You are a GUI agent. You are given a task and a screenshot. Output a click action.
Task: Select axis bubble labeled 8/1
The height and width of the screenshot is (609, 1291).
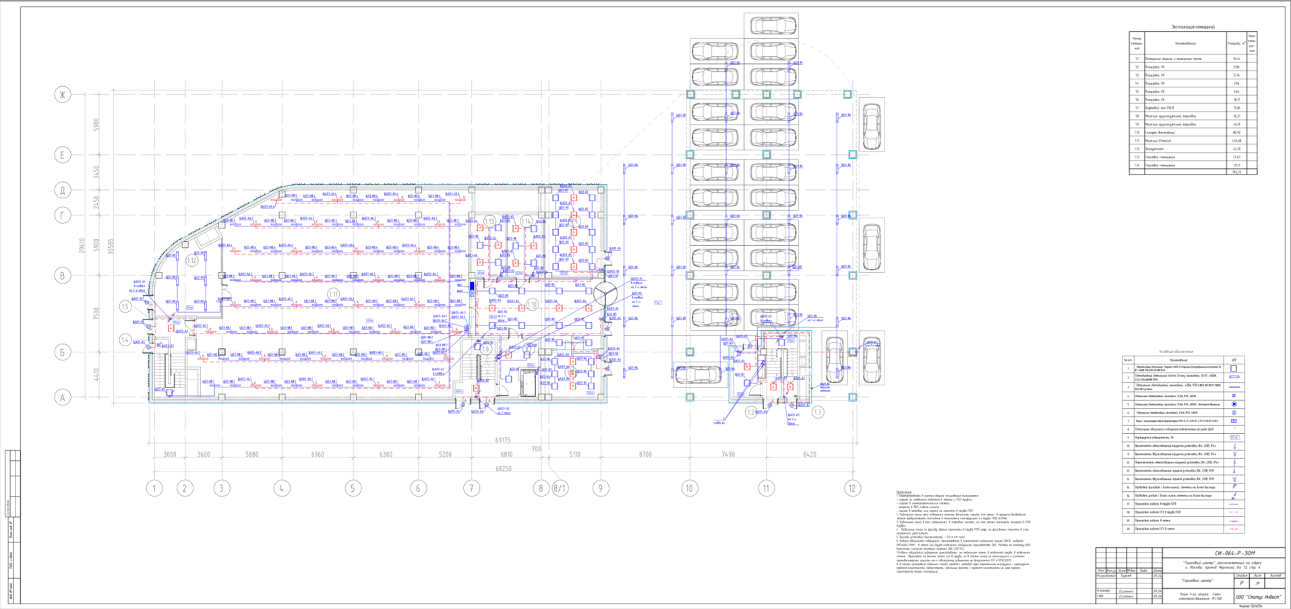point(560,488)
